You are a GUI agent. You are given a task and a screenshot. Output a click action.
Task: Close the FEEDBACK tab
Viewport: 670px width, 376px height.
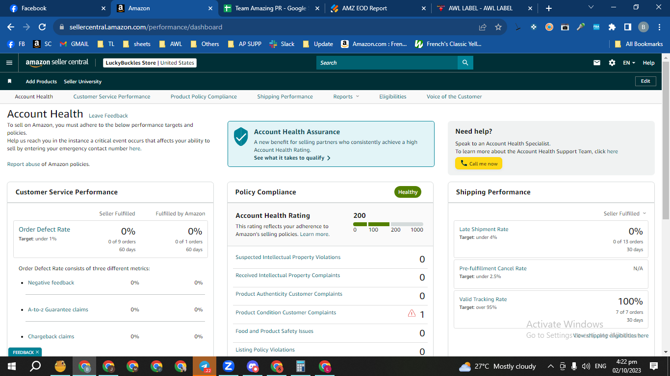[x=37, y=352]
